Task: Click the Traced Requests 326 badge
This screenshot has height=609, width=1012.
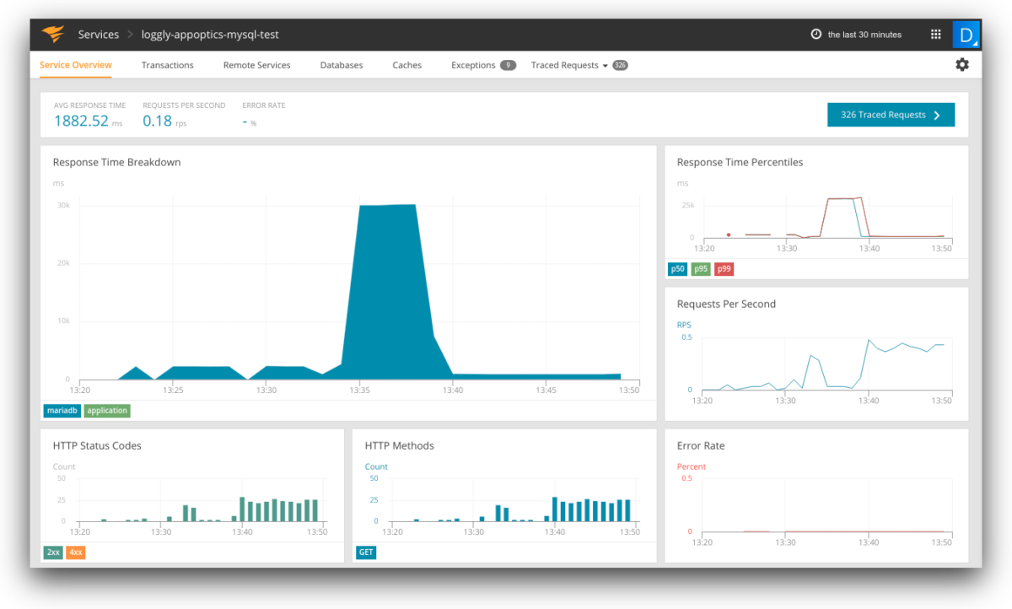Action: (620, 65)
